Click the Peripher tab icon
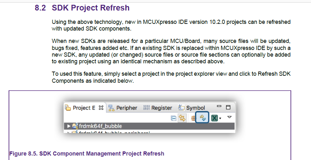The image size is (311, 160). click(112, 108)
